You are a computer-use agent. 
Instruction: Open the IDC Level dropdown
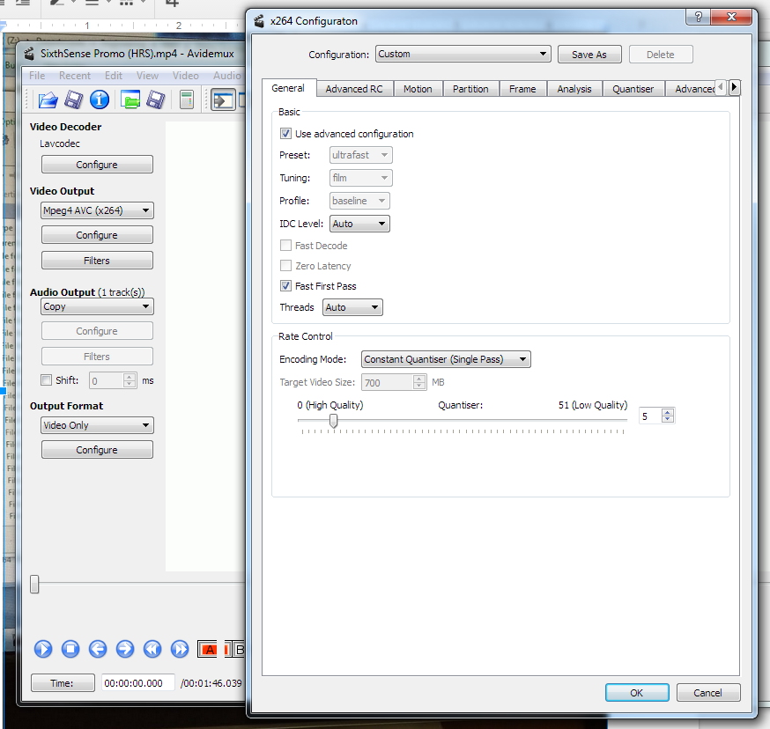pos(359,224)
